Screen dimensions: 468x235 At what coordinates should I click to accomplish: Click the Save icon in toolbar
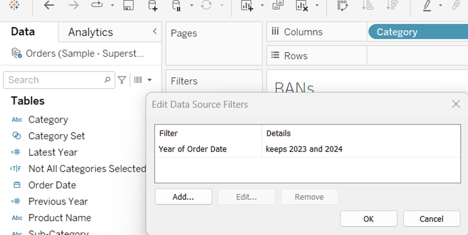tap(128, 6)
